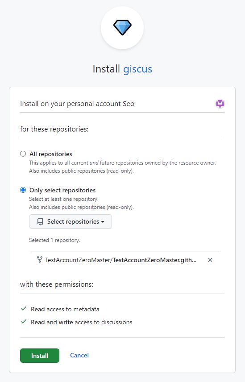Image resolution: width=245 pixels, height=382 pixels.
Task: Click the checkmark next to discussions permission
Action: tap(24, 322)
